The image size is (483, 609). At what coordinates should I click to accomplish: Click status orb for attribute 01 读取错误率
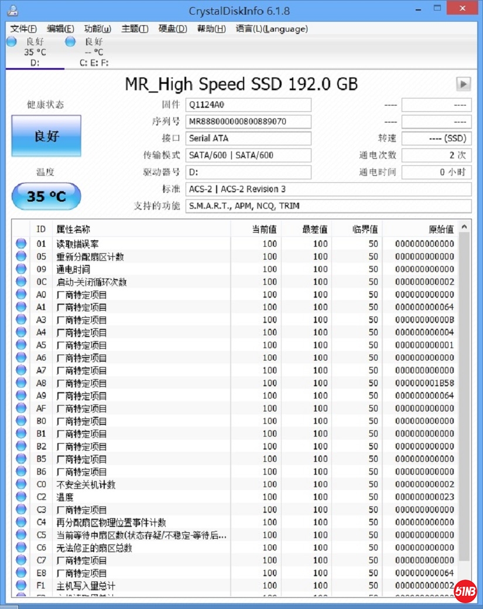[22, 244]
